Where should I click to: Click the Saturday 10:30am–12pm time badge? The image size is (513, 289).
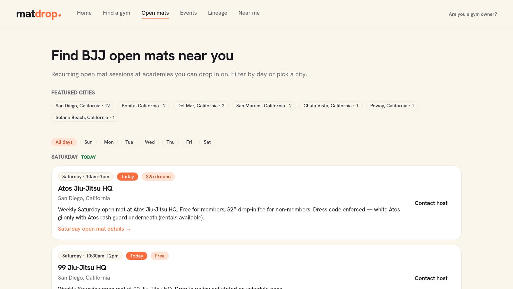90,256
